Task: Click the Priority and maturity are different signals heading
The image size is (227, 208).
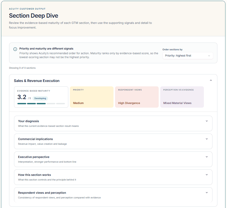Action: pos(46,48)
